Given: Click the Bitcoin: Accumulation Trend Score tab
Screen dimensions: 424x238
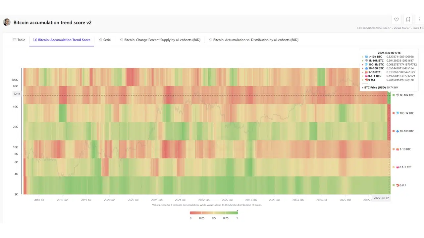Looking at the screenshot, I should click(x=62, y=40).
